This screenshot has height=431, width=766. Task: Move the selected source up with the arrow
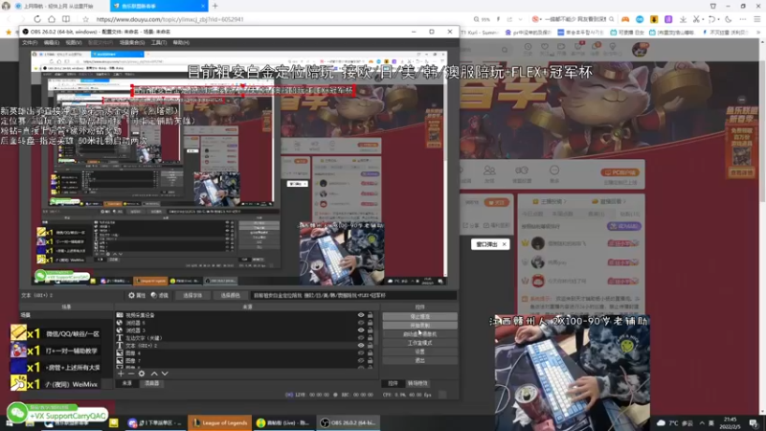click(x=154, y=374)
